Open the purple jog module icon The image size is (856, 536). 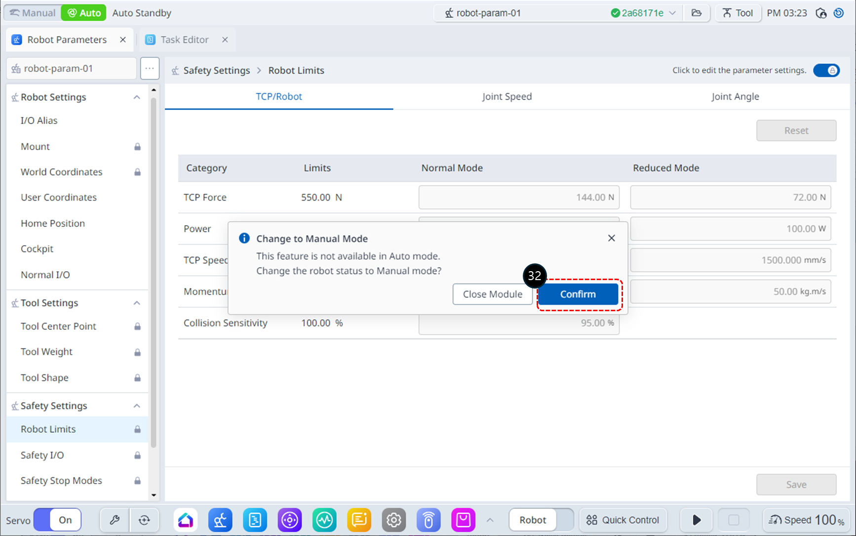289,520
